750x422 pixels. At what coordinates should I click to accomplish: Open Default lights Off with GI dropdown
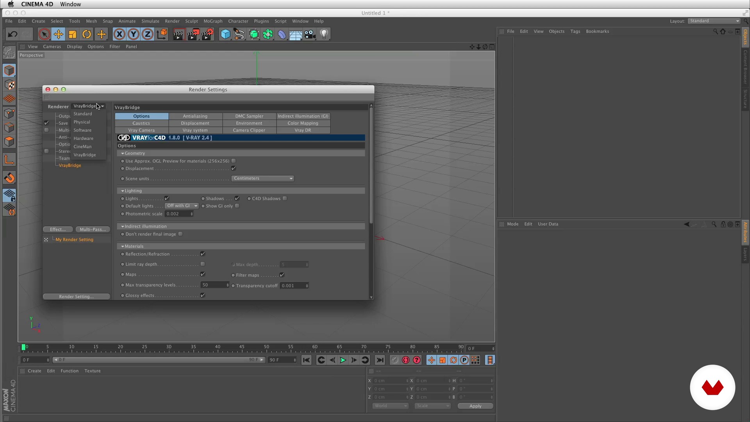coord(182,206)
